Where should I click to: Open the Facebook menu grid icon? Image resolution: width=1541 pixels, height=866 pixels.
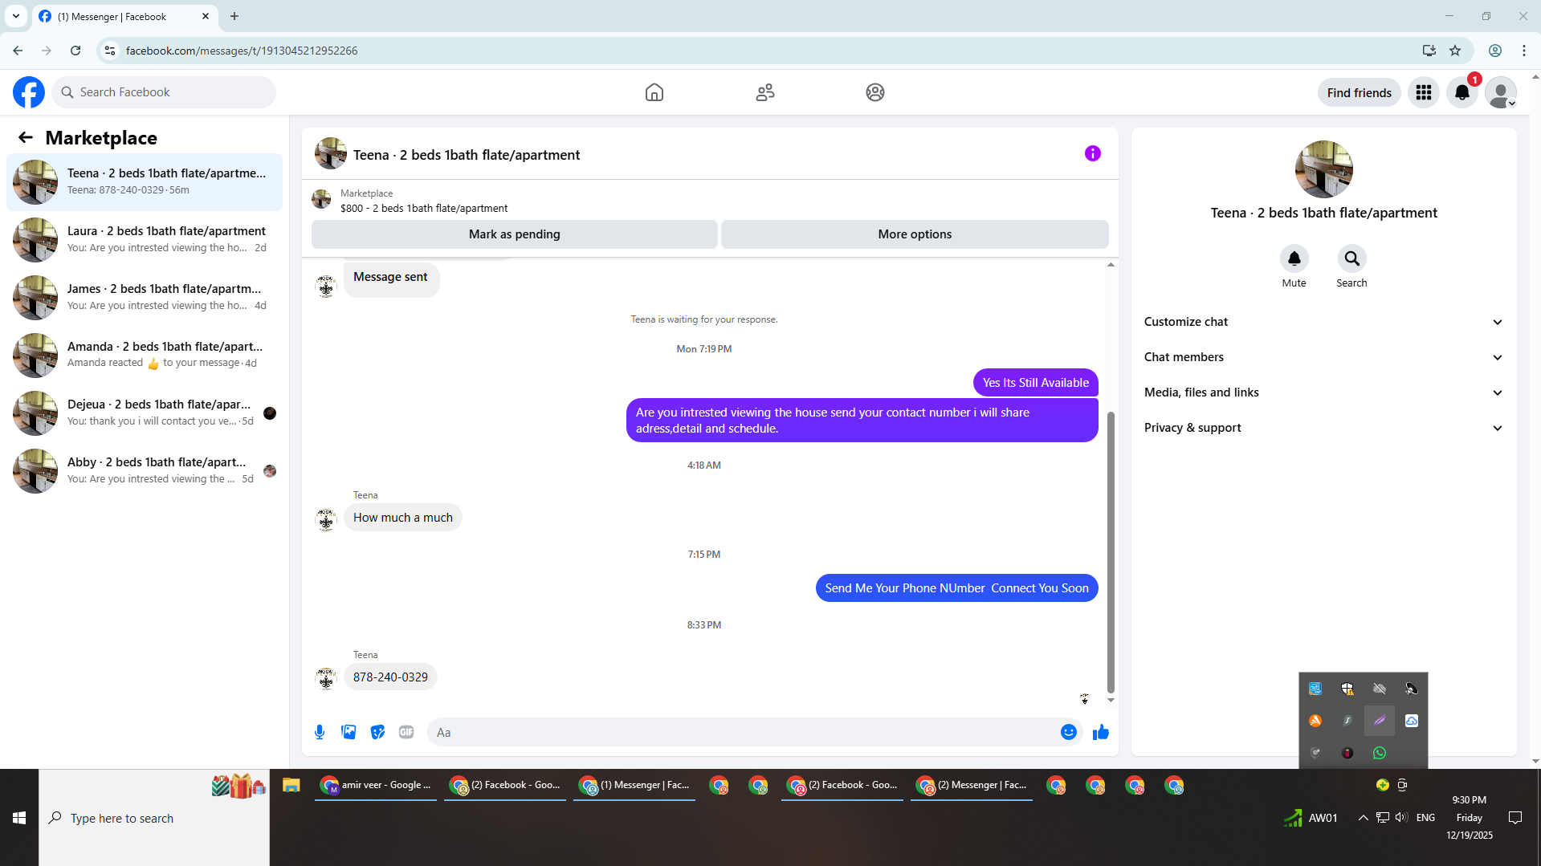pos(1424,92)
